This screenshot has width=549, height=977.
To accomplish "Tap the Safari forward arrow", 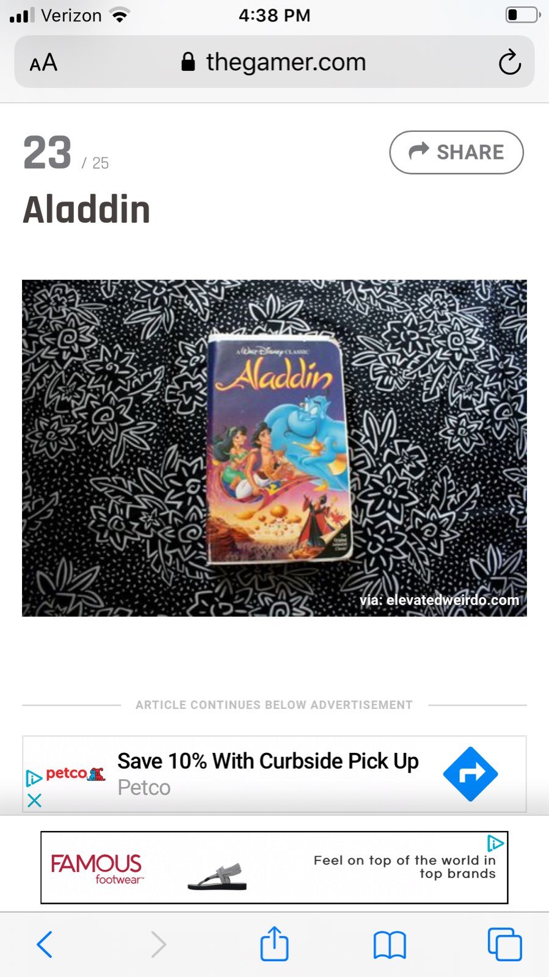I will click(158, 945).
